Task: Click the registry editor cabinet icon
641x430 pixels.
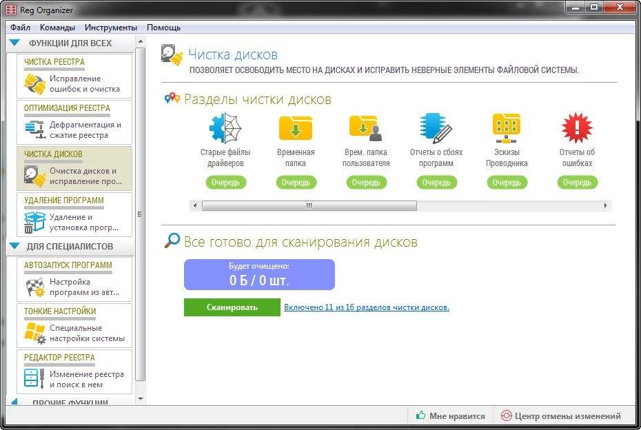Action: point(34,378)
